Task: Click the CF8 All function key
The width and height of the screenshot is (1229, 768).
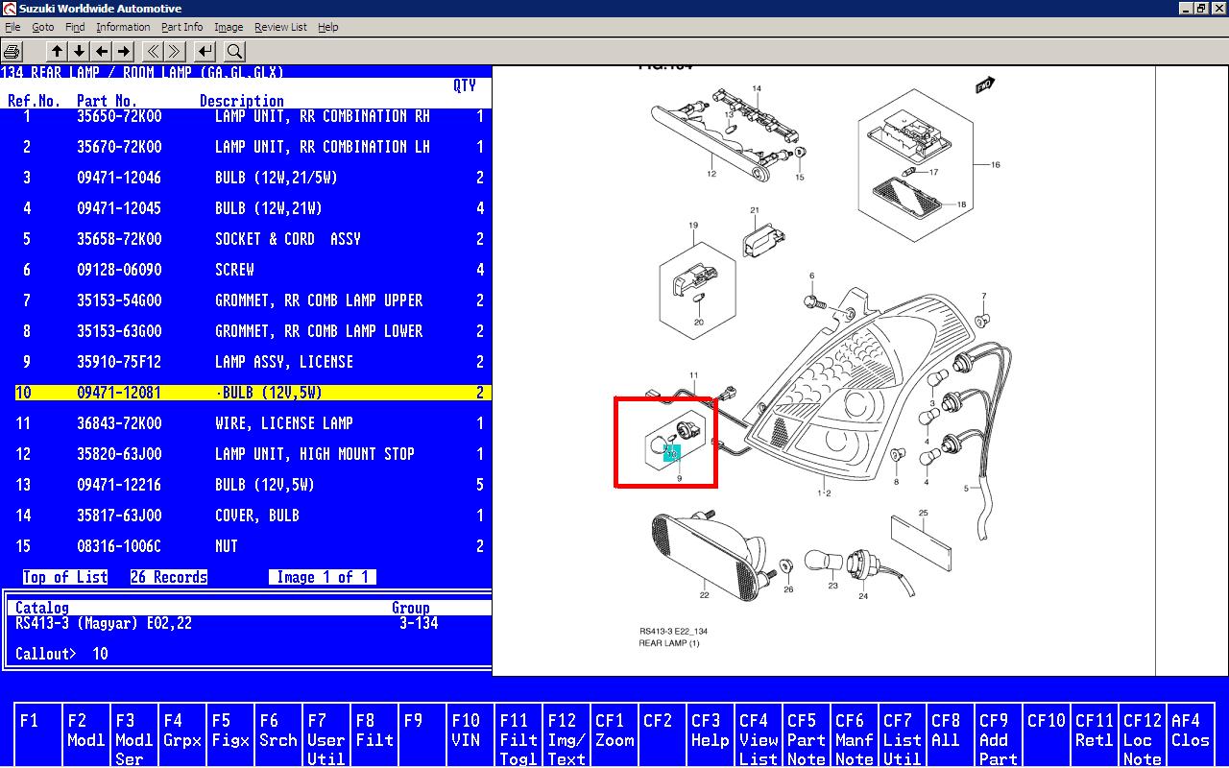Action: pyautogui.click(x=951, y=734)
